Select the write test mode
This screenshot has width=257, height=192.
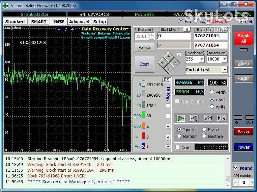212,107
